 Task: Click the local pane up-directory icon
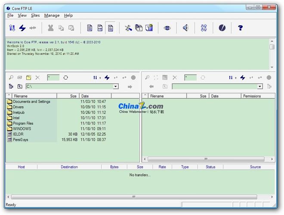click(x=20, y=86)
